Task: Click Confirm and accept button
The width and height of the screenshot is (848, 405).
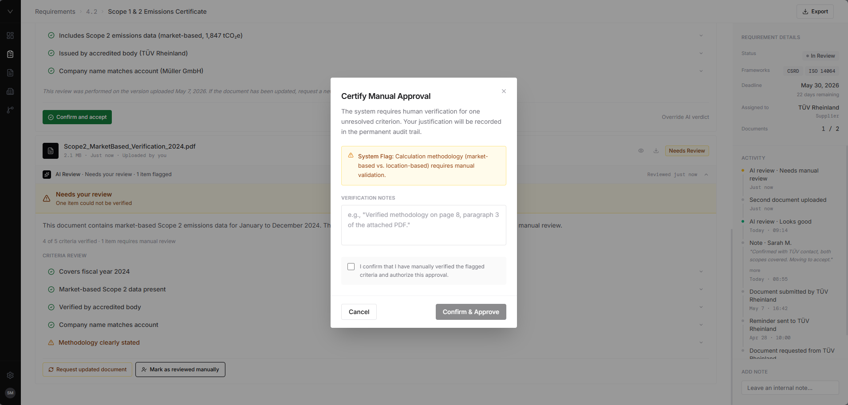Action: [x=77, y=117]
